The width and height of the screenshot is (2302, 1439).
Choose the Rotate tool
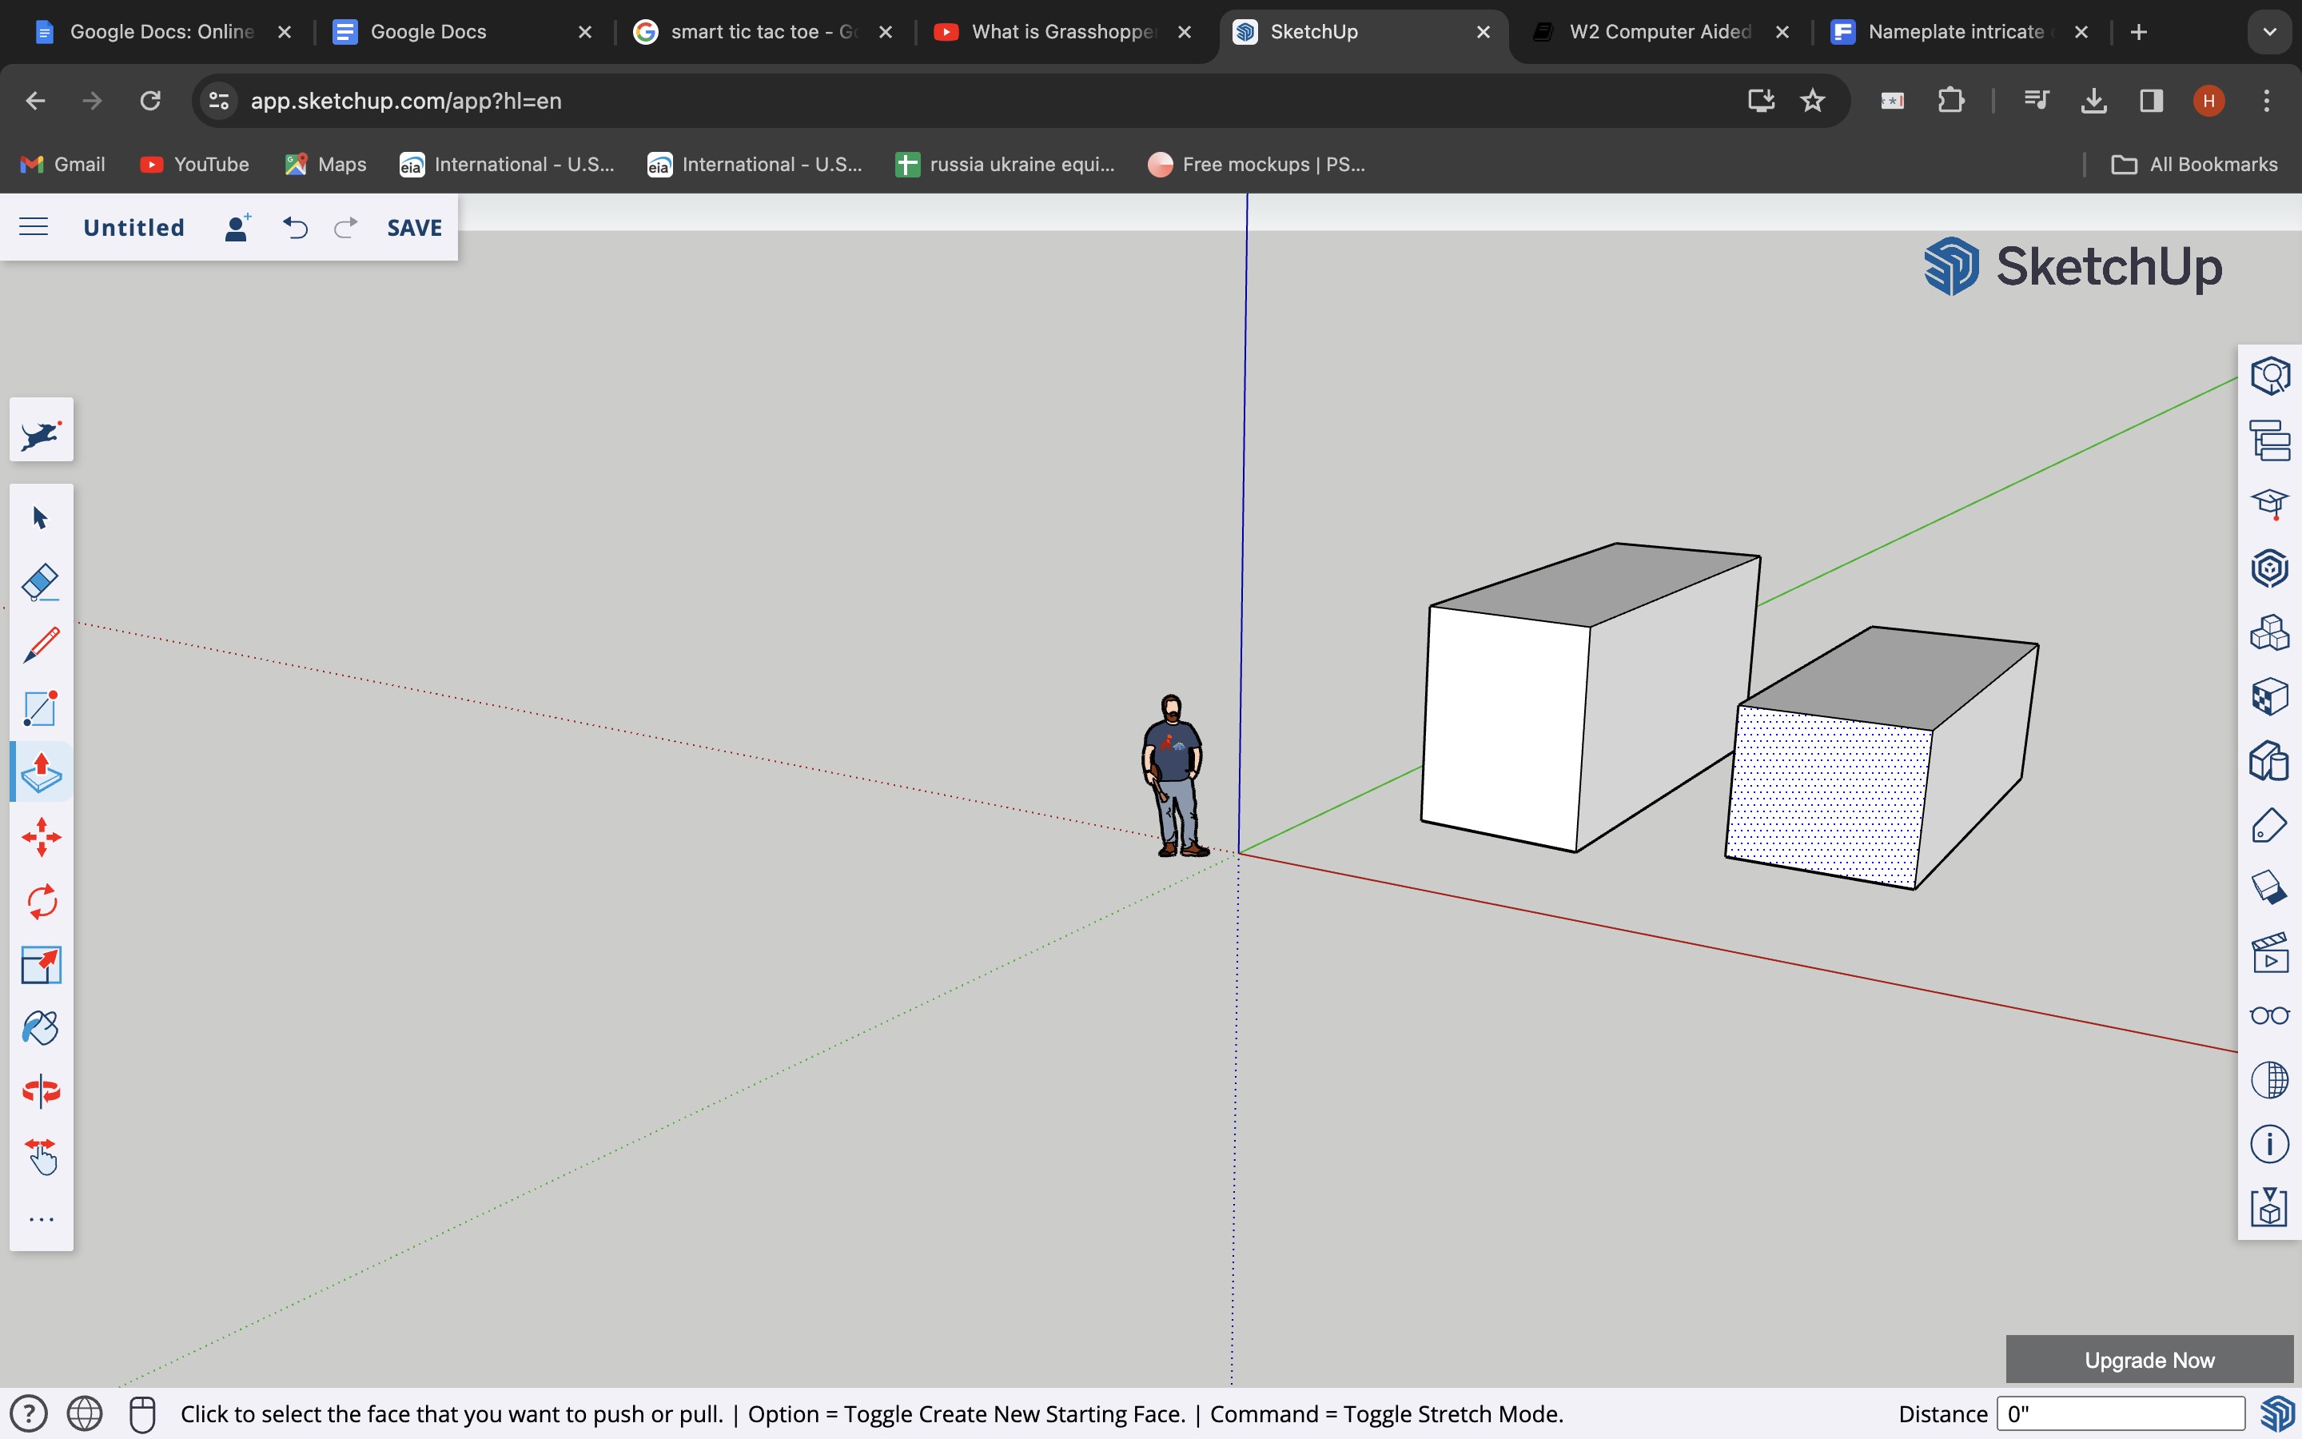41,901
